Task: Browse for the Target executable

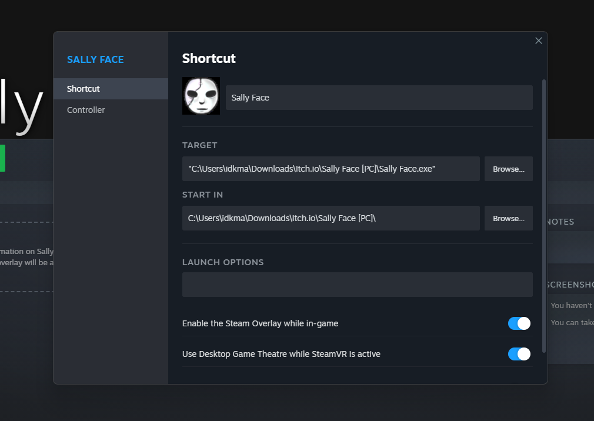Action: (508, 169)
